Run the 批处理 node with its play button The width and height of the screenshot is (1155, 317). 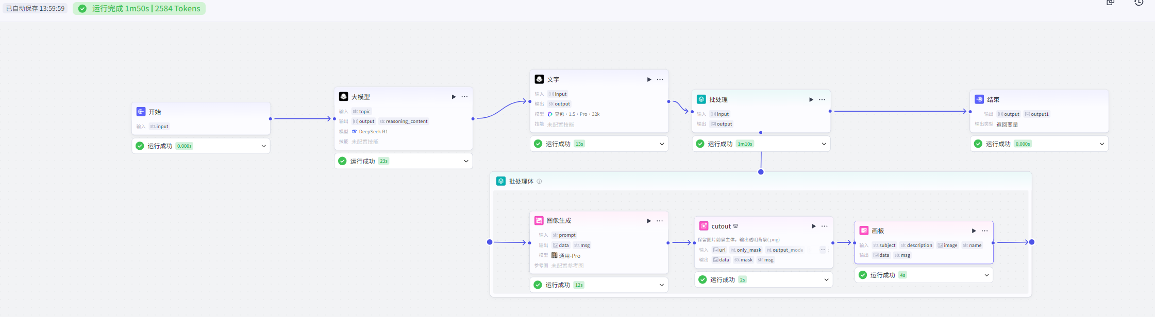coord(811,100)
